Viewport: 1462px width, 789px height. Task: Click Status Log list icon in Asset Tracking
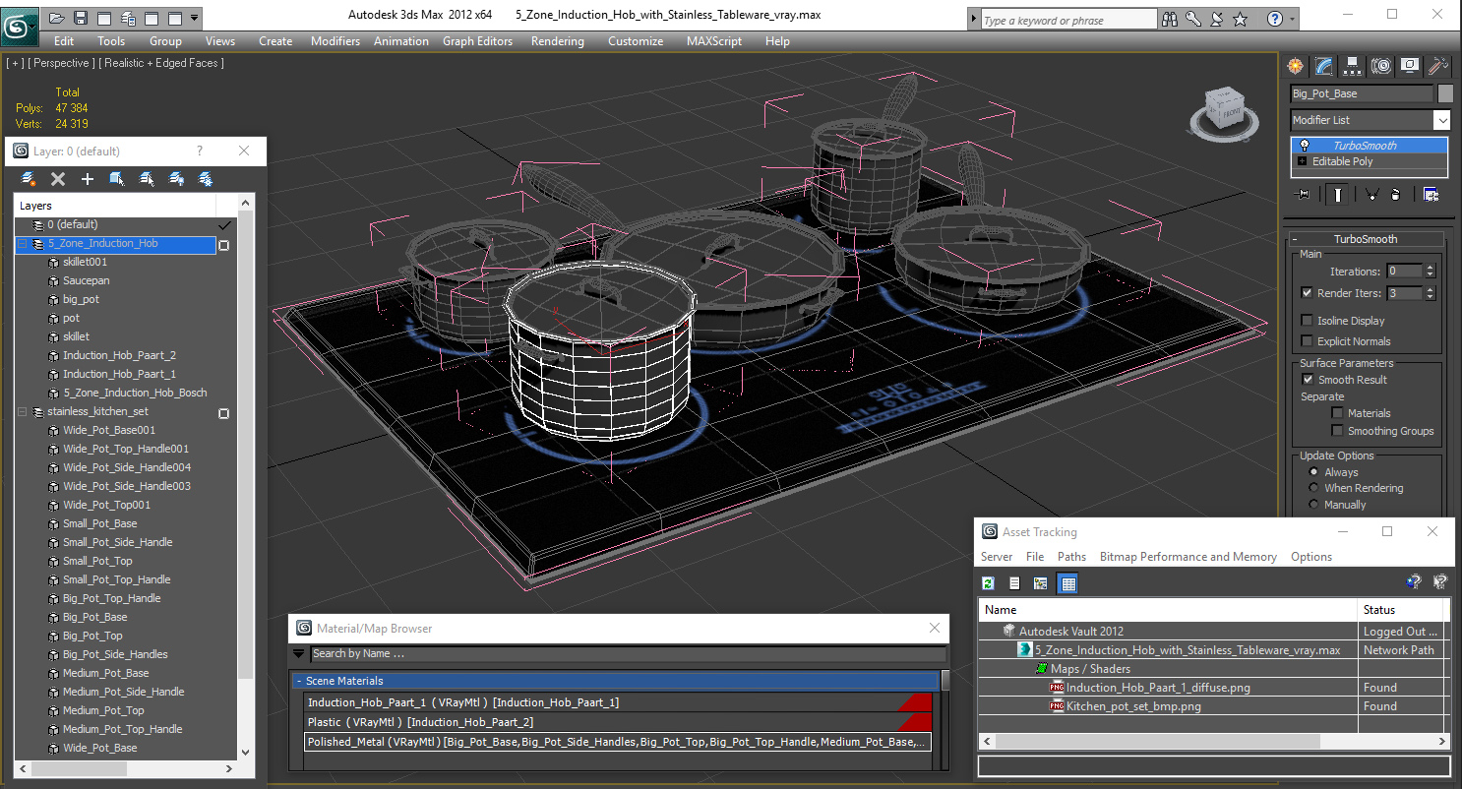coord(1014,583)
